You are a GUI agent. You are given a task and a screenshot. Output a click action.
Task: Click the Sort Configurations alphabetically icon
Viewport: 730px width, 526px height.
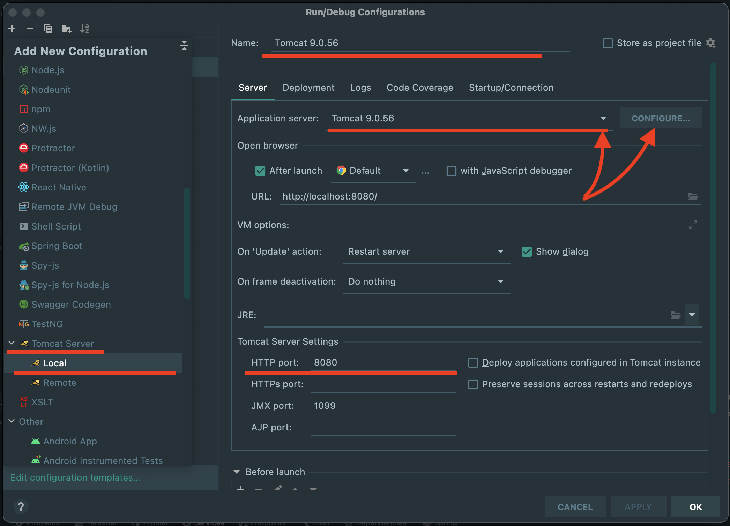[x=84, y=29]
